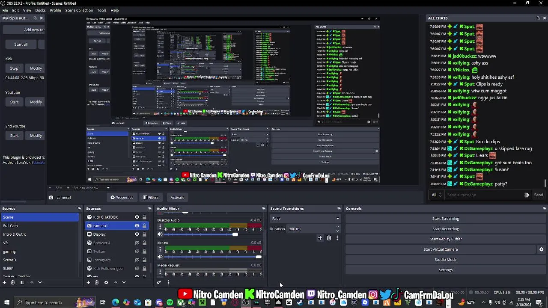Screen dimensions: 548x308
Task: Stop the Kick stream
Action: (x=14, y=68)
